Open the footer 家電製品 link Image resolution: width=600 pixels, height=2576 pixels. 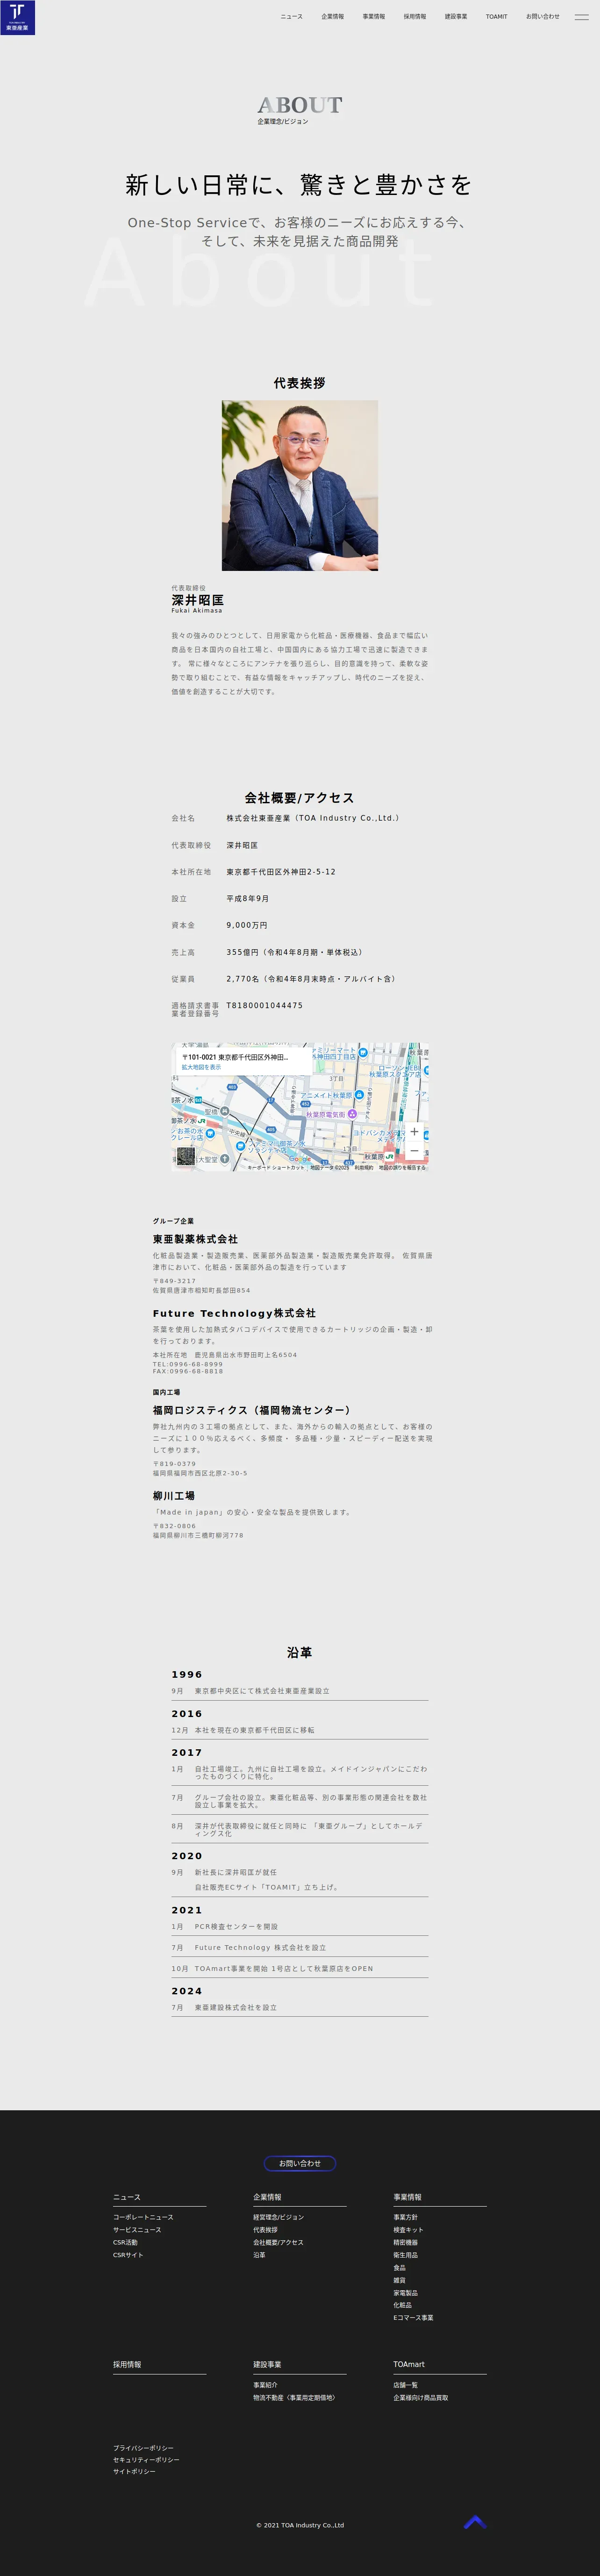tap(405, 2293)
